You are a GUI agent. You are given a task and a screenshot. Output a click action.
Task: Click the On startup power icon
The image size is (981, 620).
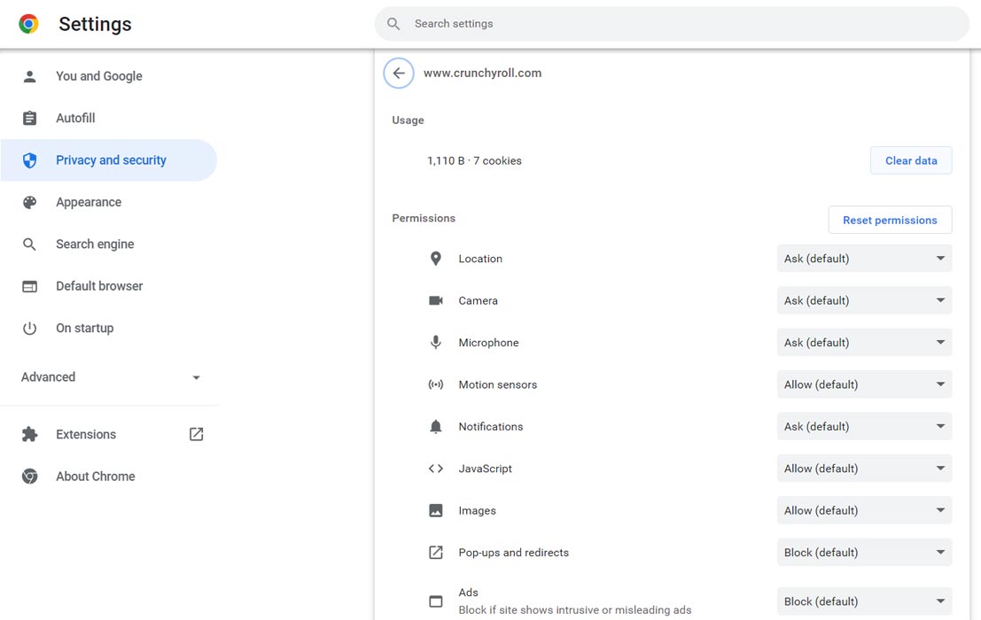click(29, 328)
